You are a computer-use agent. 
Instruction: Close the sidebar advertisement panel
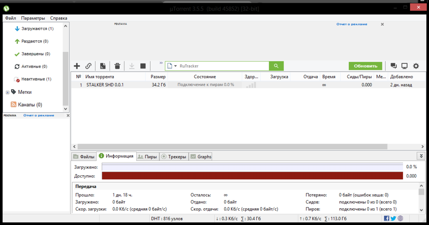pyautogui.click(x=68, y=115)
